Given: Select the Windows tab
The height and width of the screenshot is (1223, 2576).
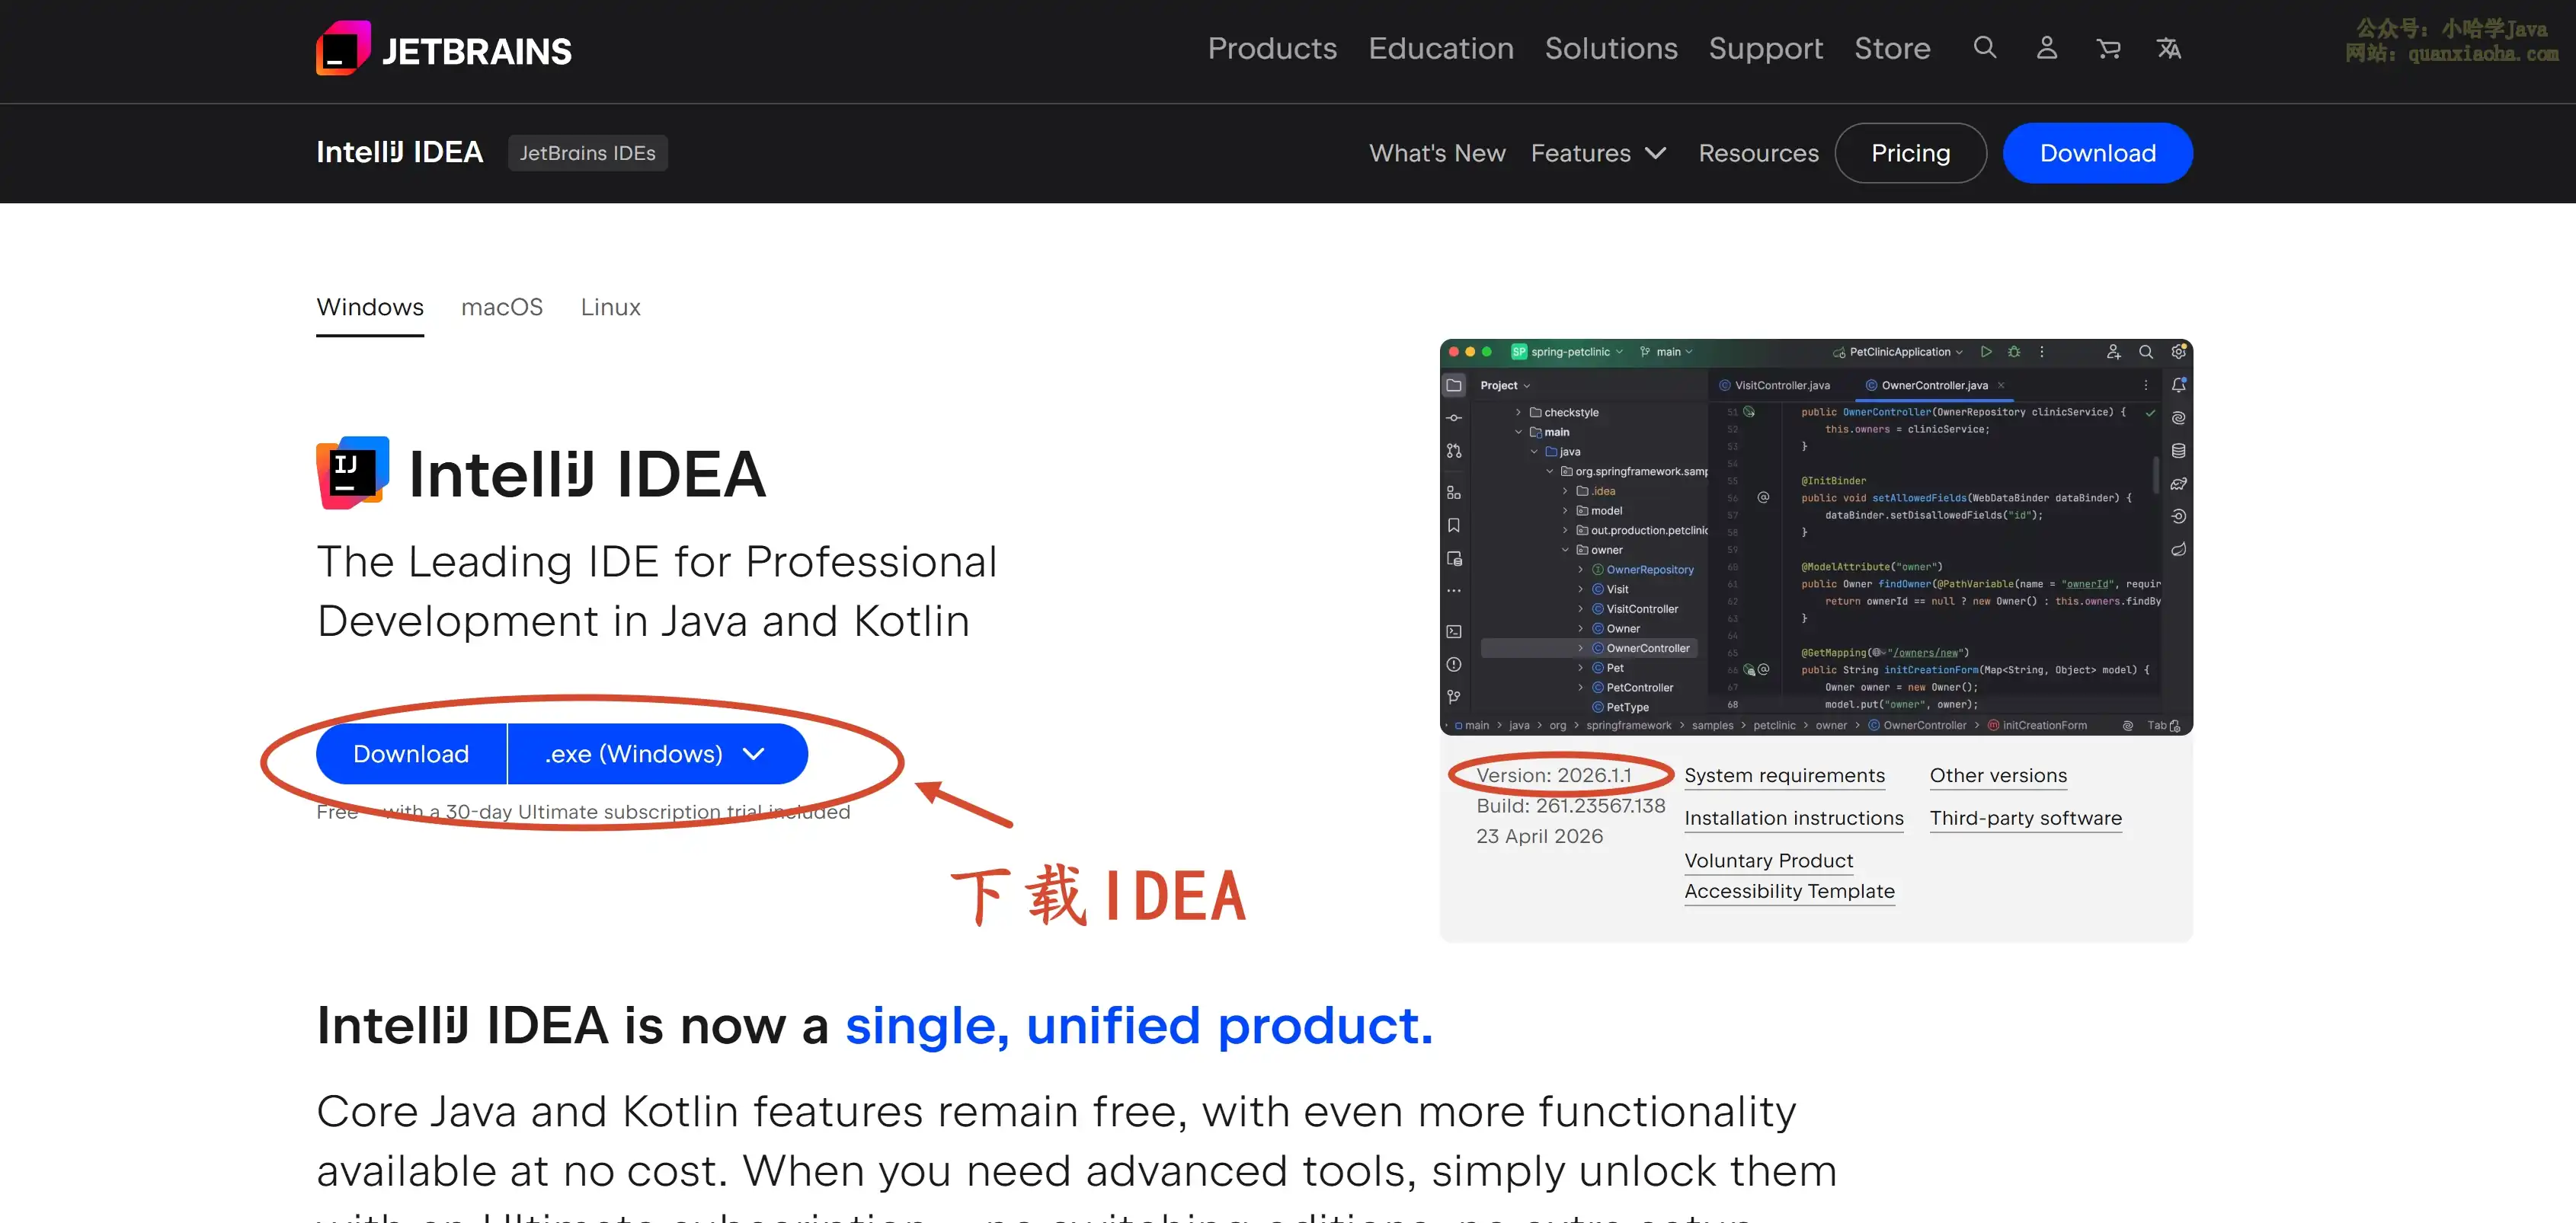Looking at the screenshot, I should tap(370, 307).
